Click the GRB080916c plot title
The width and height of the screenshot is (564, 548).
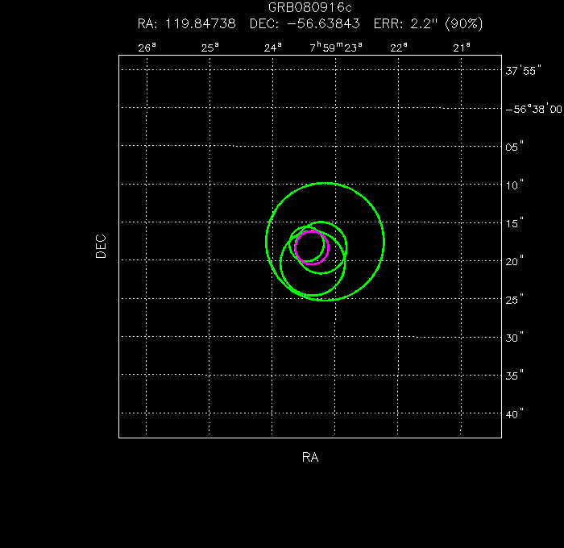coord(310,7)
